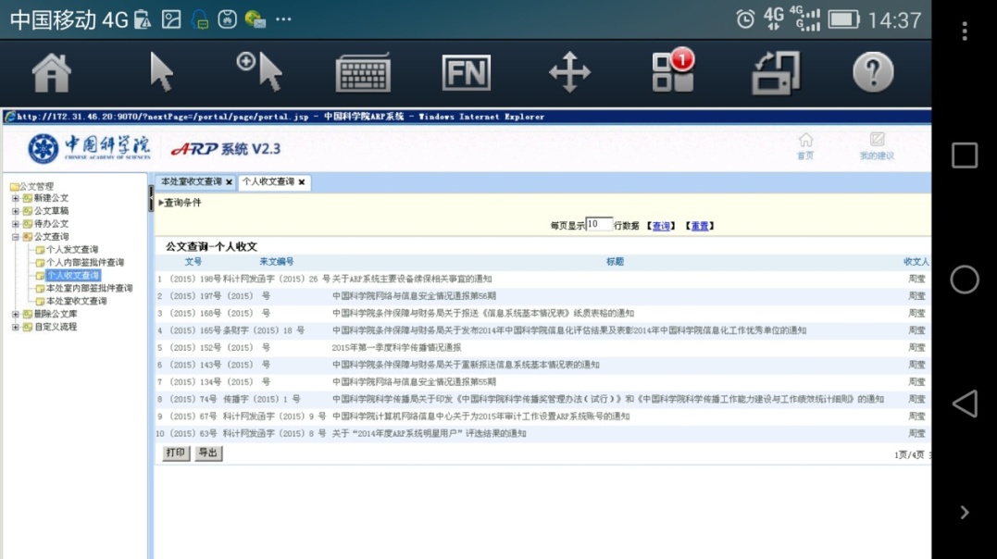This screenshot has width=997, height=559.
Task: Open row 10 2014年度ARP系统明星用户 notice
Action: (429, 433)
